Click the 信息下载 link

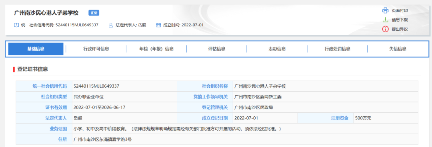400,20
